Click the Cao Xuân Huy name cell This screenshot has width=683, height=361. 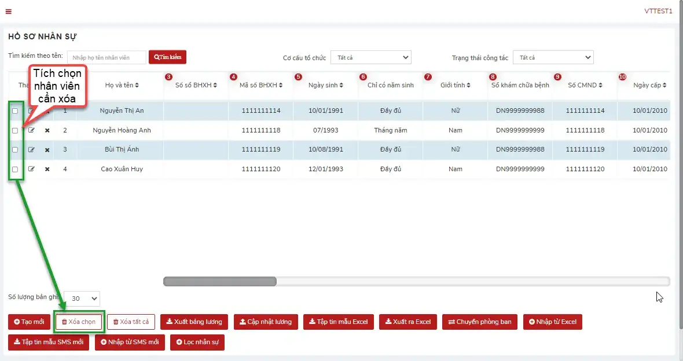pos(122,169)
